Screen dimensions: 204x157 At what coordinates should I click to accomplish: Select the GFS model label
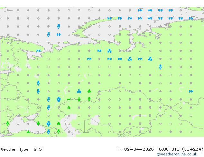(38, 149)
